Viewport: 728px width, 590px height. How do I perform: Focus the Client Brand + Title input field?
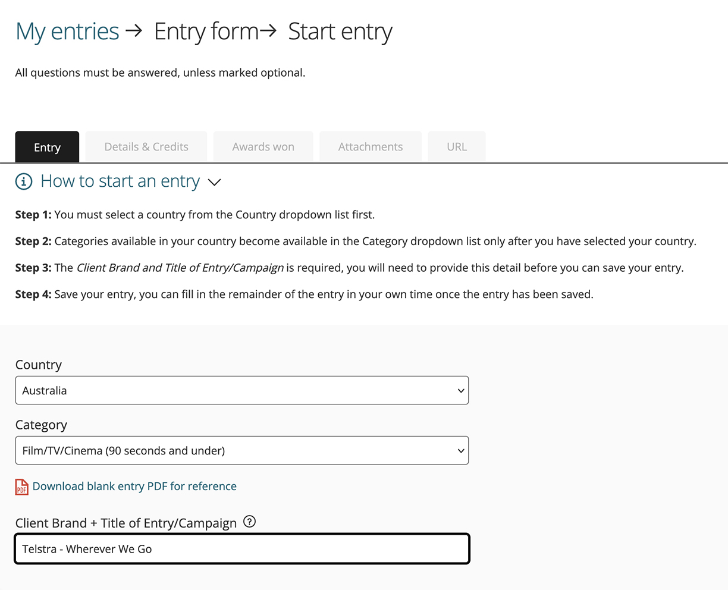tap(241, 549)
